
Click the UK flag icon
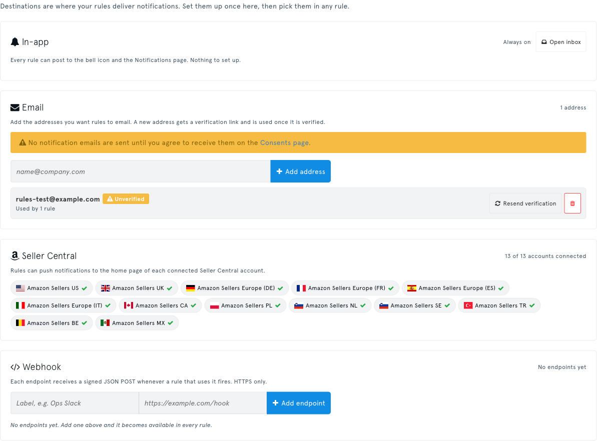105,288
